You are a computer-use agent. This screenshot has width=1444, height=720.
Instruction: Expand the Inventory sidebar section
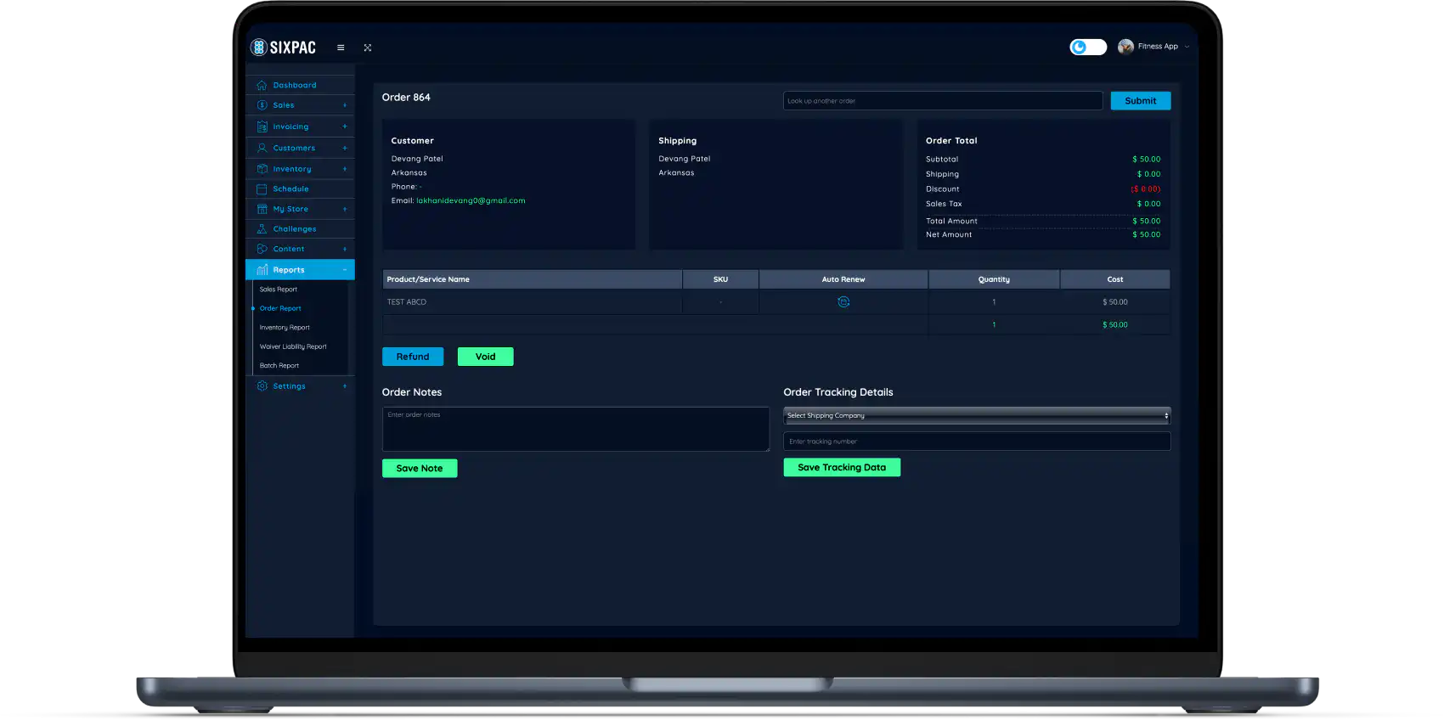(x=344, y=169)
